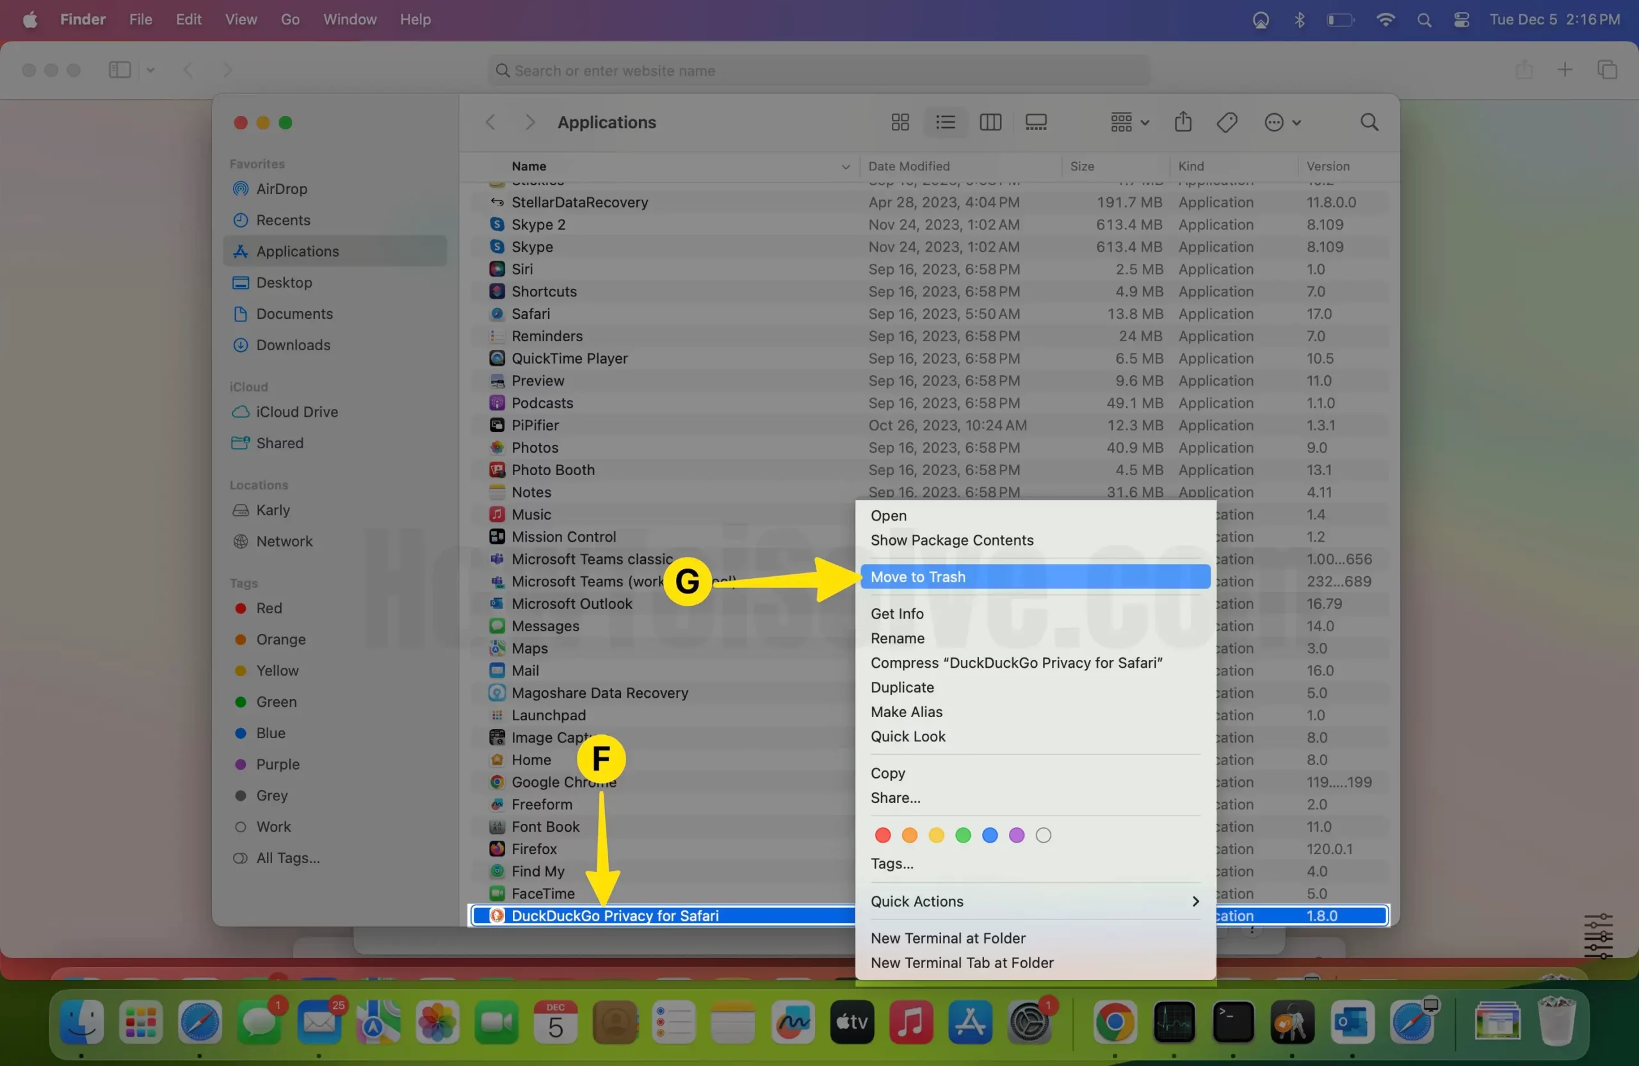Choose Compress DuckDuckGo Privacy for Safari
1639x1066 pixels.
[x=1035, y=663]
